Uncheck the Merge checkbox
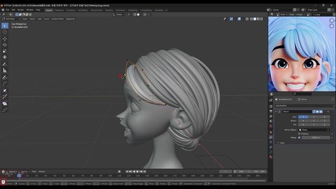The width and height of the screenshot is (336, 189). [299, 138]
